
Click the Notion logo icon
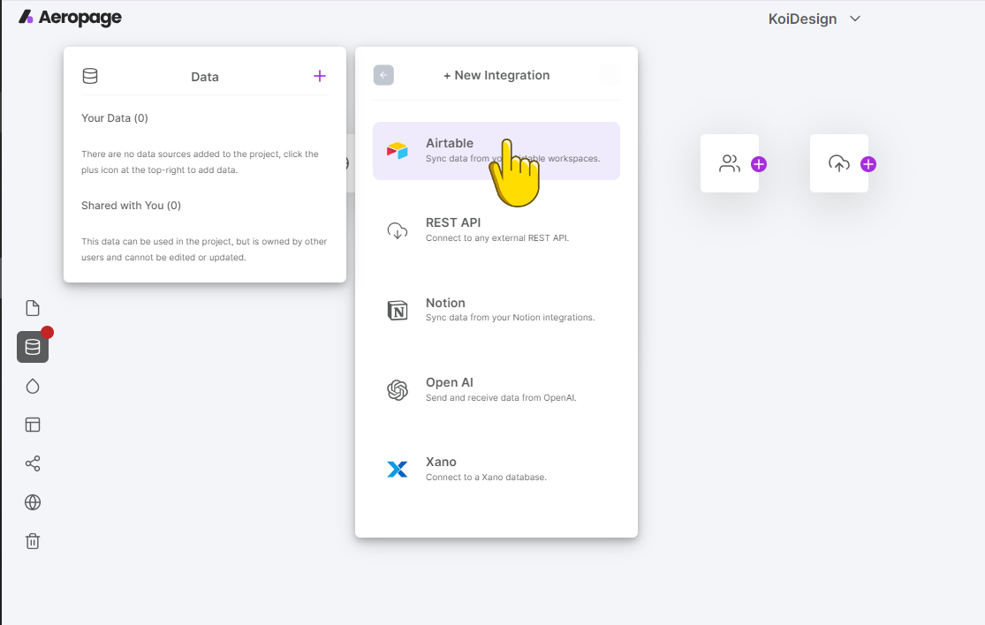pos(398,310)
